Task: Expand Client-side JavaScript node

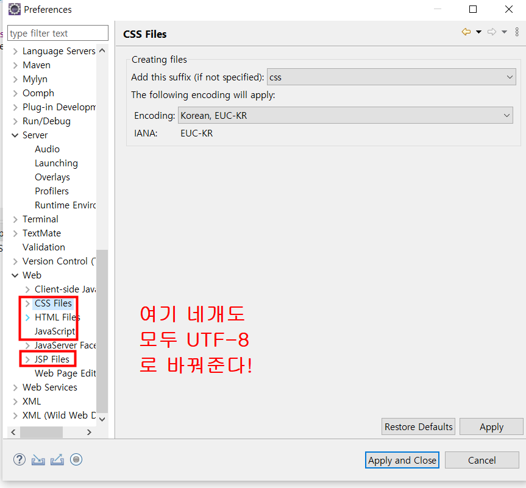Action: click(27, 289)
